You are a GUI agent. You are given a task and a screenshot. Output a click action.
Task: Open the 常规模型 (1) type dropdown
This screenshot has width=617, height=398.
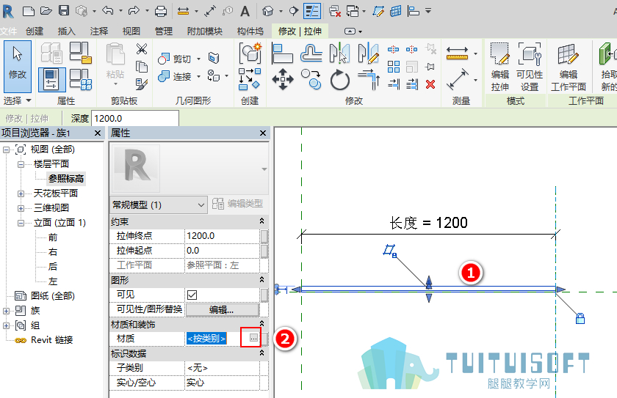(x=159, y=205)
